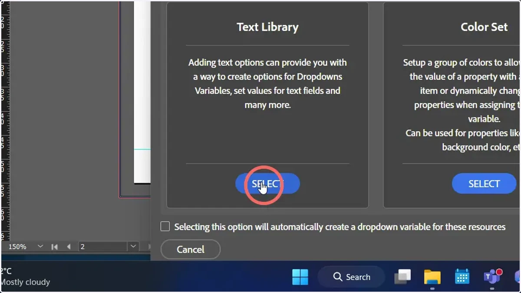Click the Text Library card title

[x=267, y=27]
